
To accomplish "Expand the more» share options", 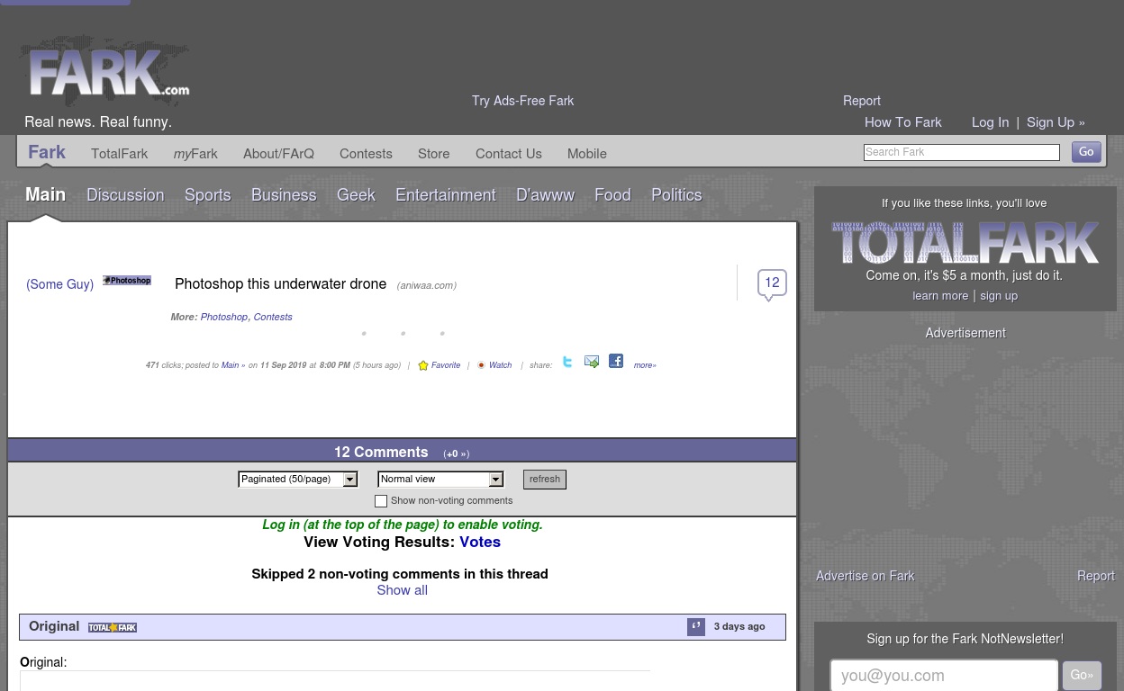I will tap(645, 365).
